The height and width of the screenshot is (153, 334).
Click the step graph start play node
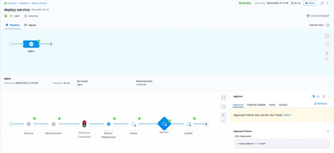(11, 124)
